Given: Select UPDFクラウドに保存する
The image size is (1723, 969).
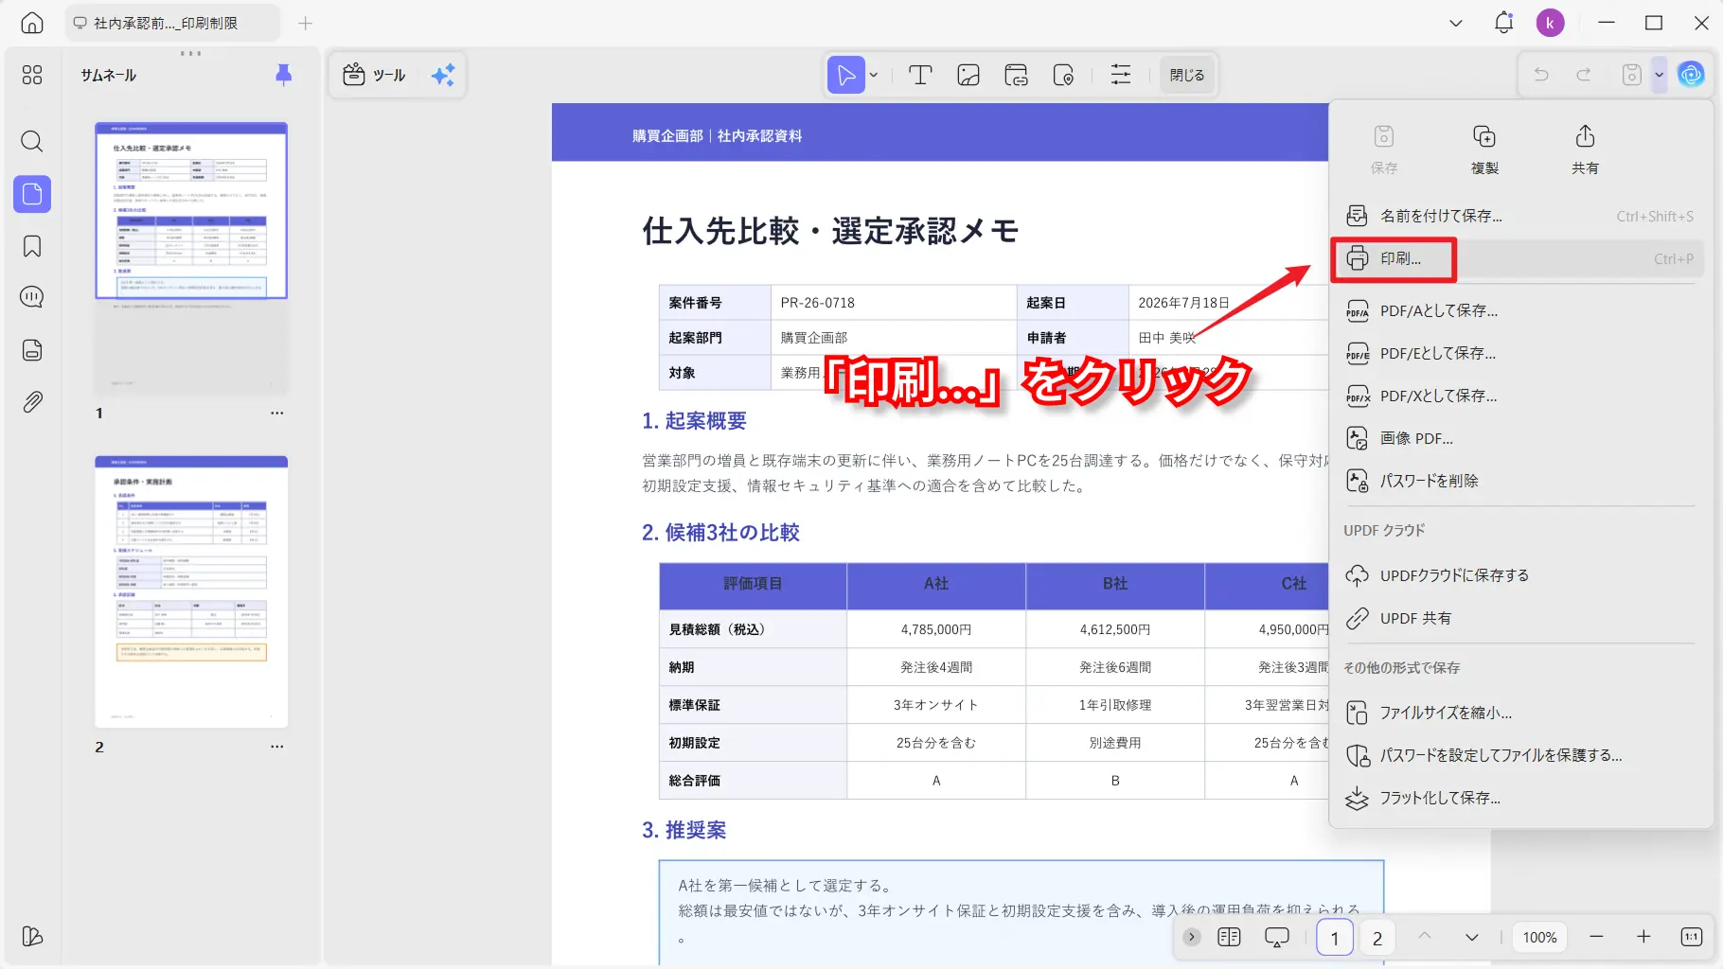Looking at the screenshot, I should pos(1520,575).
